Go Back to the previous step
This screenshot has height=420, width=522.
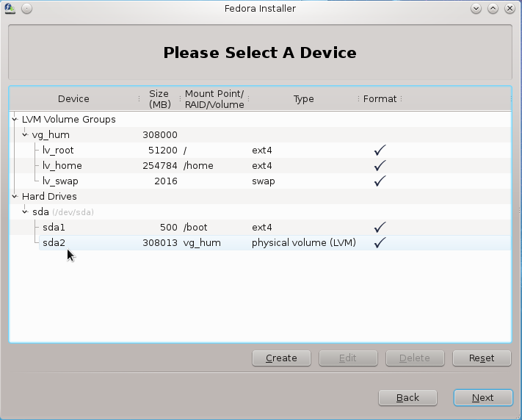(x=407, y=398)
